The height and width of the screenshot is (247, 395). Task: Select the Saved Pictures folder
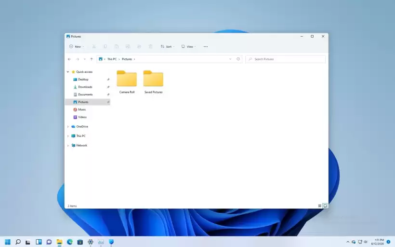153,82
